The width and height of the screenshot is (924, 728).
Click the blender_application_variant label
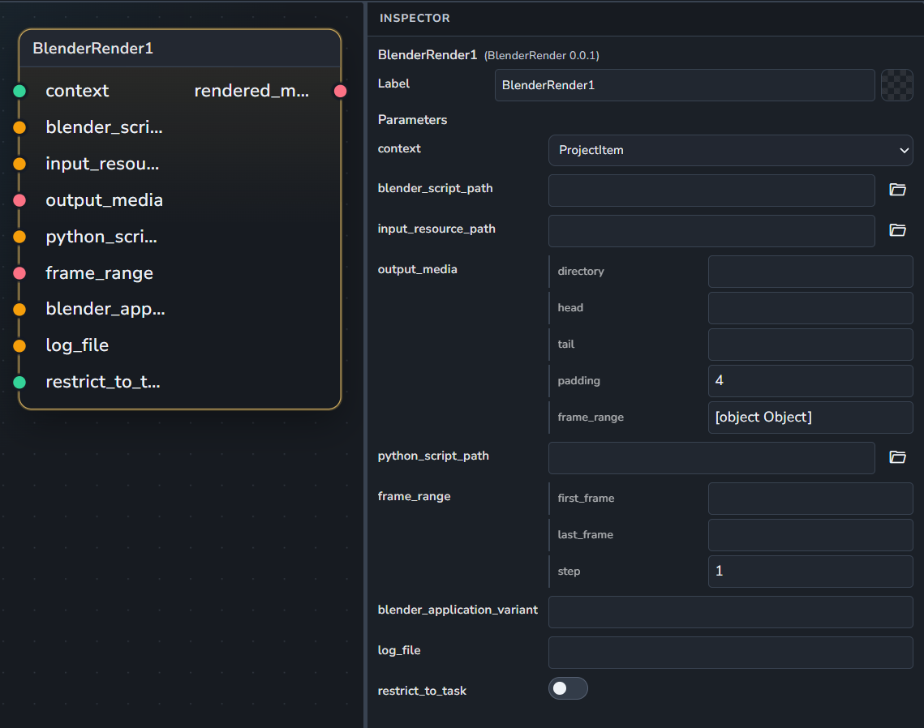(458, 610)
